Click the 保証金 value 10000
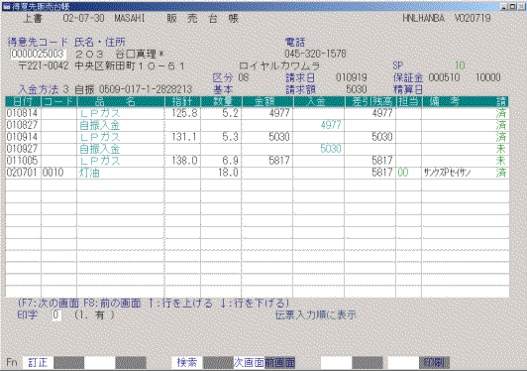Viewport: 527px width, 371px height. (488, 77)
